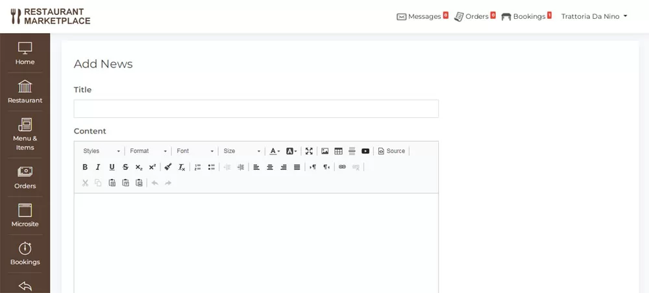Click the remove format icon

[x=182, y=167]
